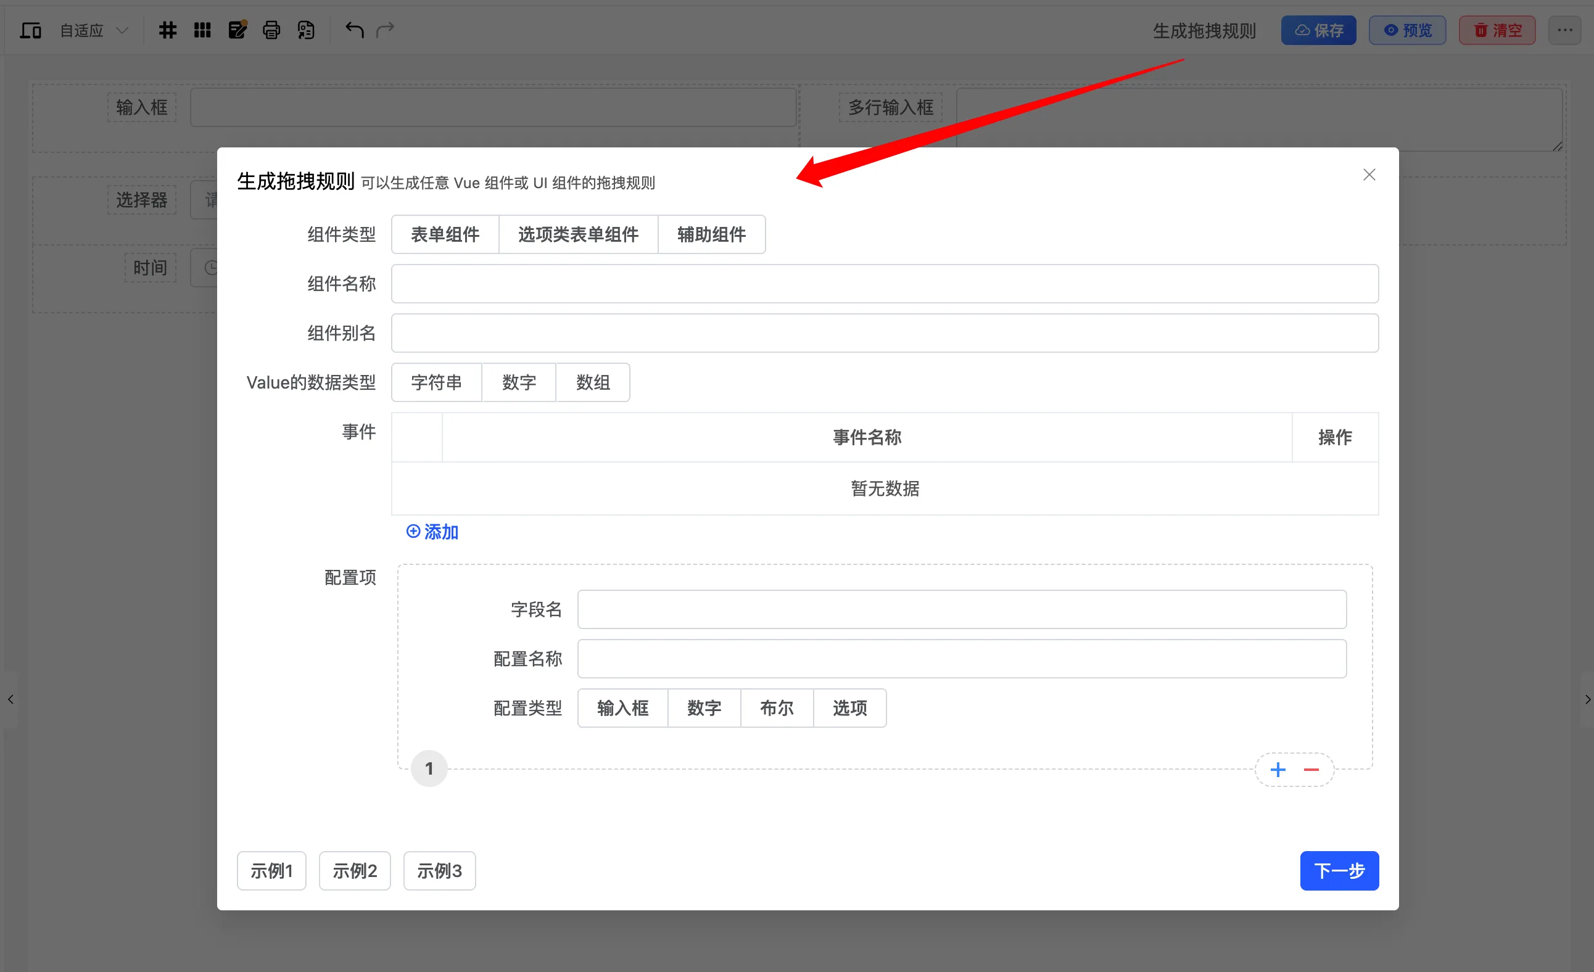Switch config type to 选项
Viewport: 1594px width, 972px height.
[x=850, y=707]
